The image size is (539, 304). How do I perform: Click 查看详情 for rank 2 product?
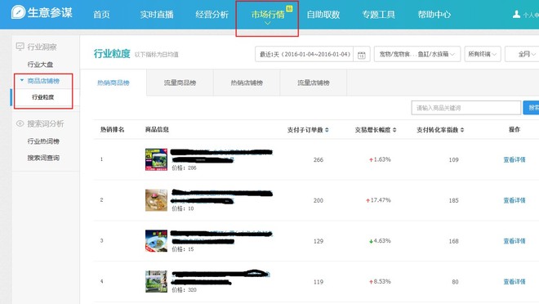pyautogui.click(x=514, y=200)
